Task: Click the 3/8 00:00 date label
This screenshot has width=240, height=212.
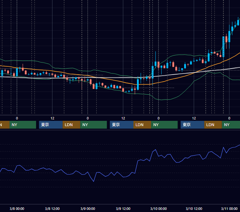Action: pyautogui.click(x=17, y=208)
